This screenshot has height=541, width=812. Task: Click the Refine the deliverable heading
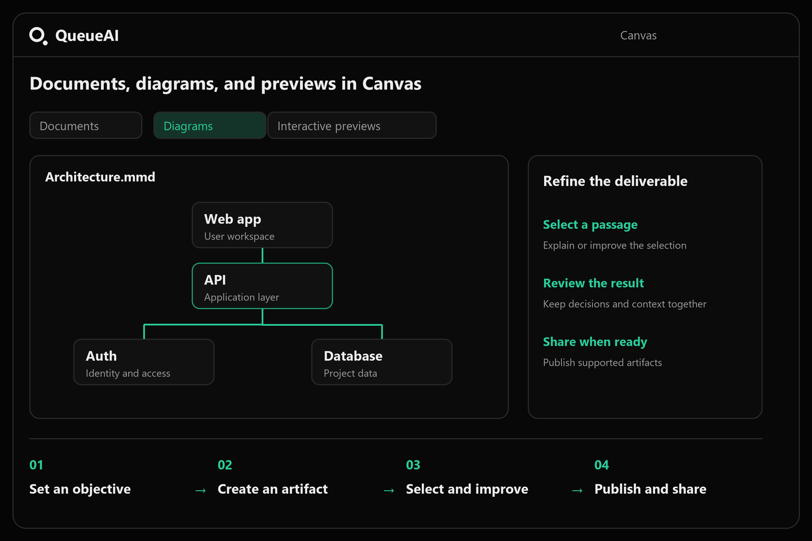(615, 181)
